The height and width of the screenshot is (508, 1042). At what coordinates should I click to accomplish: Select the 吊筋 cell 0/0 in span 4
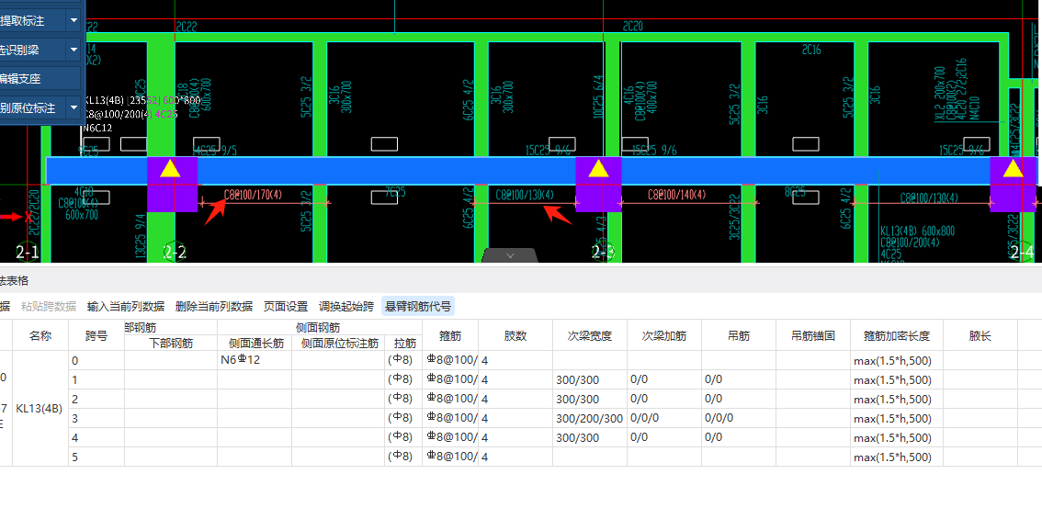click(738, 437)
